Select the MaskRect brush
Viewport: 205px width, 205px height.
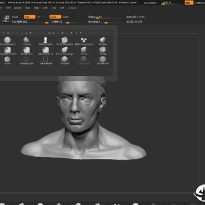tap(26, 51)
